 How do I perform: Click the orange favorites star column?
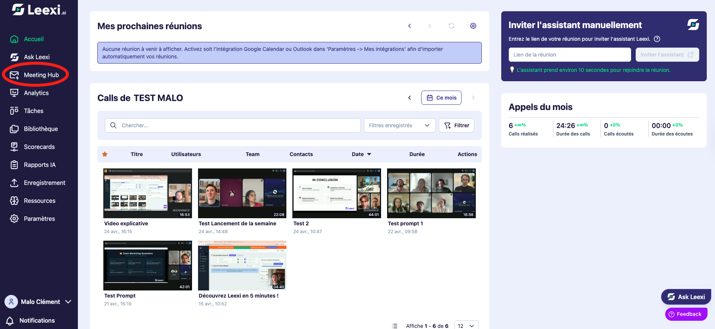pos(105,154)
